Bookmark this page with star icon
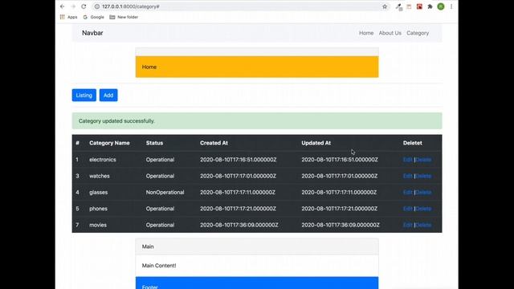The height and width of the screenshot is (289, 514). (385, 6)
